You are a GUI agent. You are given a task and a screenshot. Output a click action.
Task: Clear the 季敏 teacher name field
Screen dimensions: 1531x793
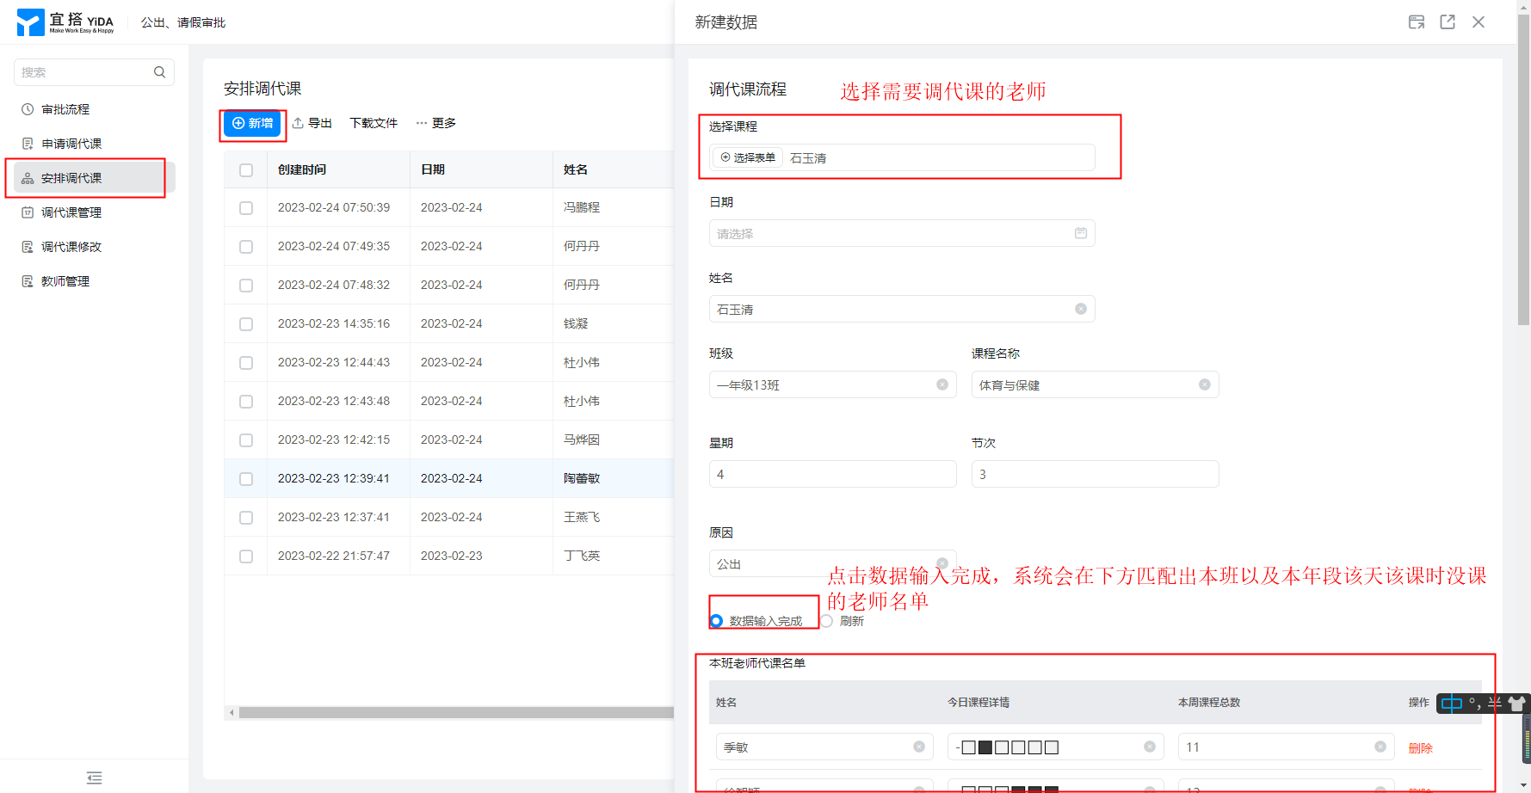tap(919, 747)
